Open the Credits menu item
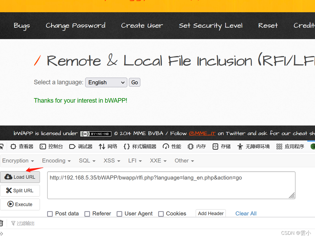 pos(304,26)
